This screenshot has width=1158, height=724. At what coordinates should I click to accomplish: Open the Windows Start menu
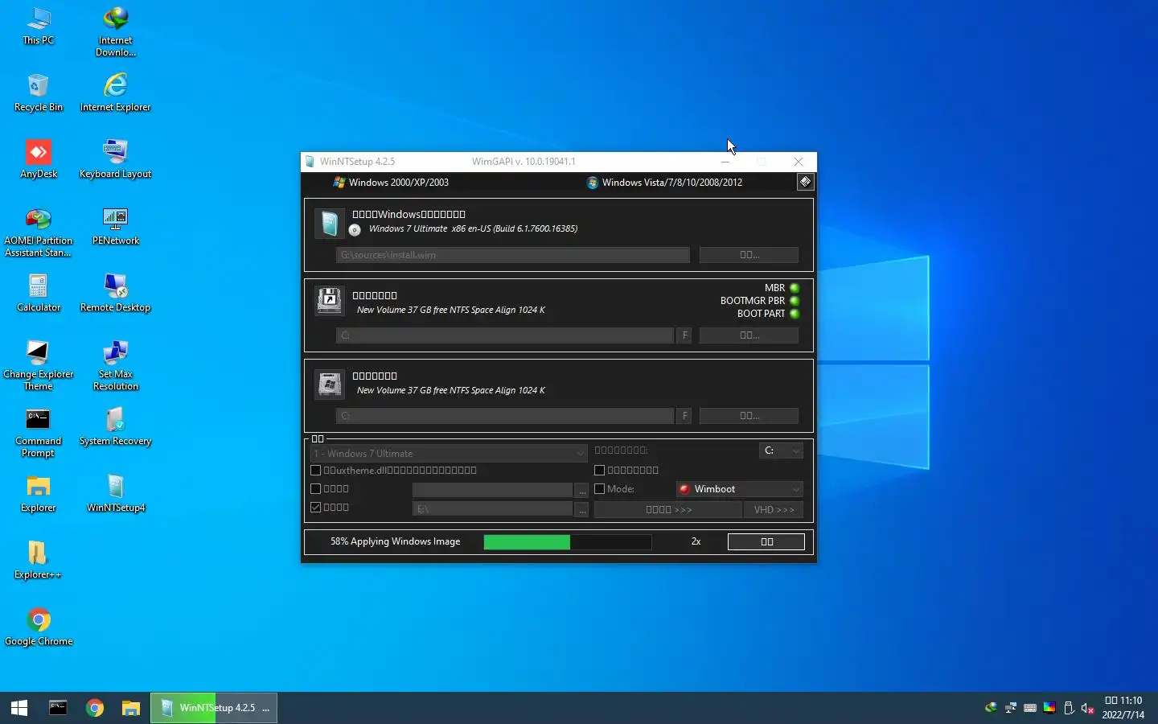19,708
